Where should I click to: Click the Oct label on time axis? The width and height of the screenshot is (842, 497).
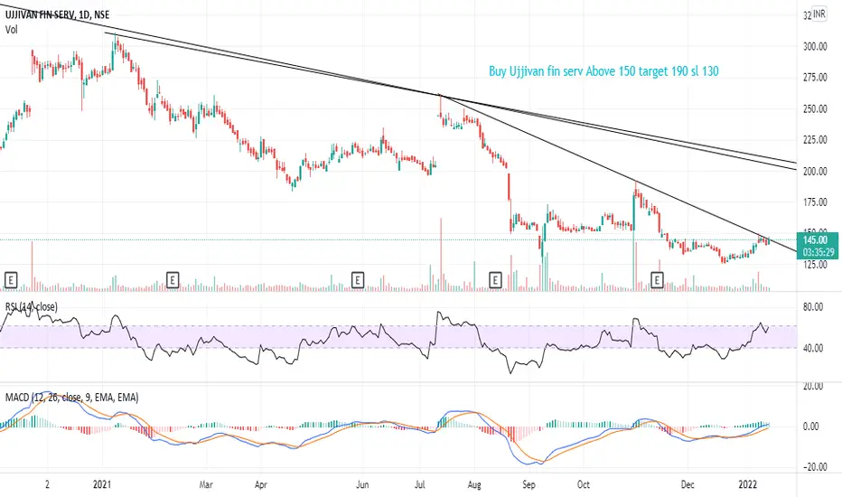584,484
